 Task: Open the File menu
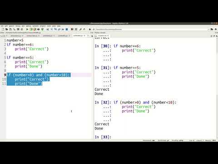click(x=2, y=26)
